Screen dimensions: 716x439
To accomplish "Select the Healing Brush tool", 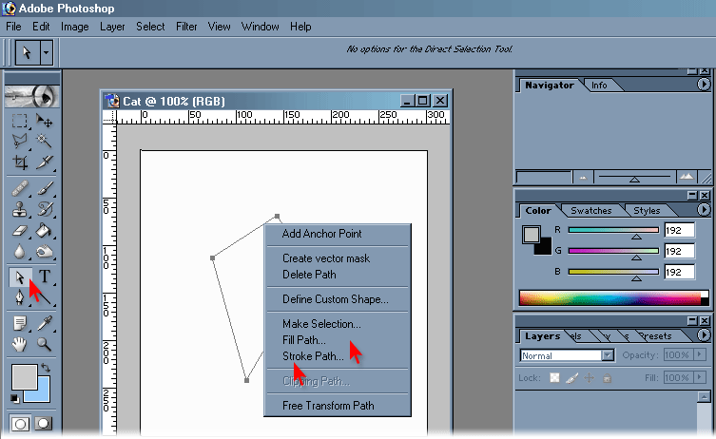I will (20, 188).
